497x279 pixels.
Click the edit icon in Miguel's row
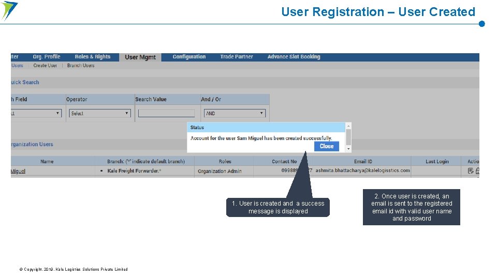tap(471, 171)
